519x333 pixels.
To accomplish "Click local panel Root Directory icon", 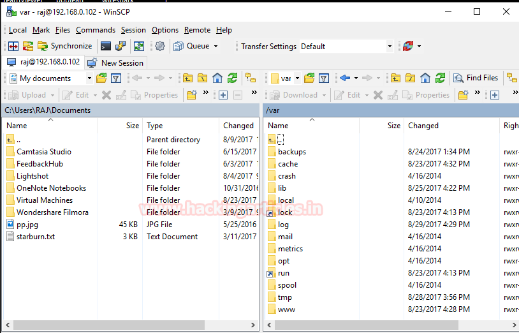I will (202, 78).
